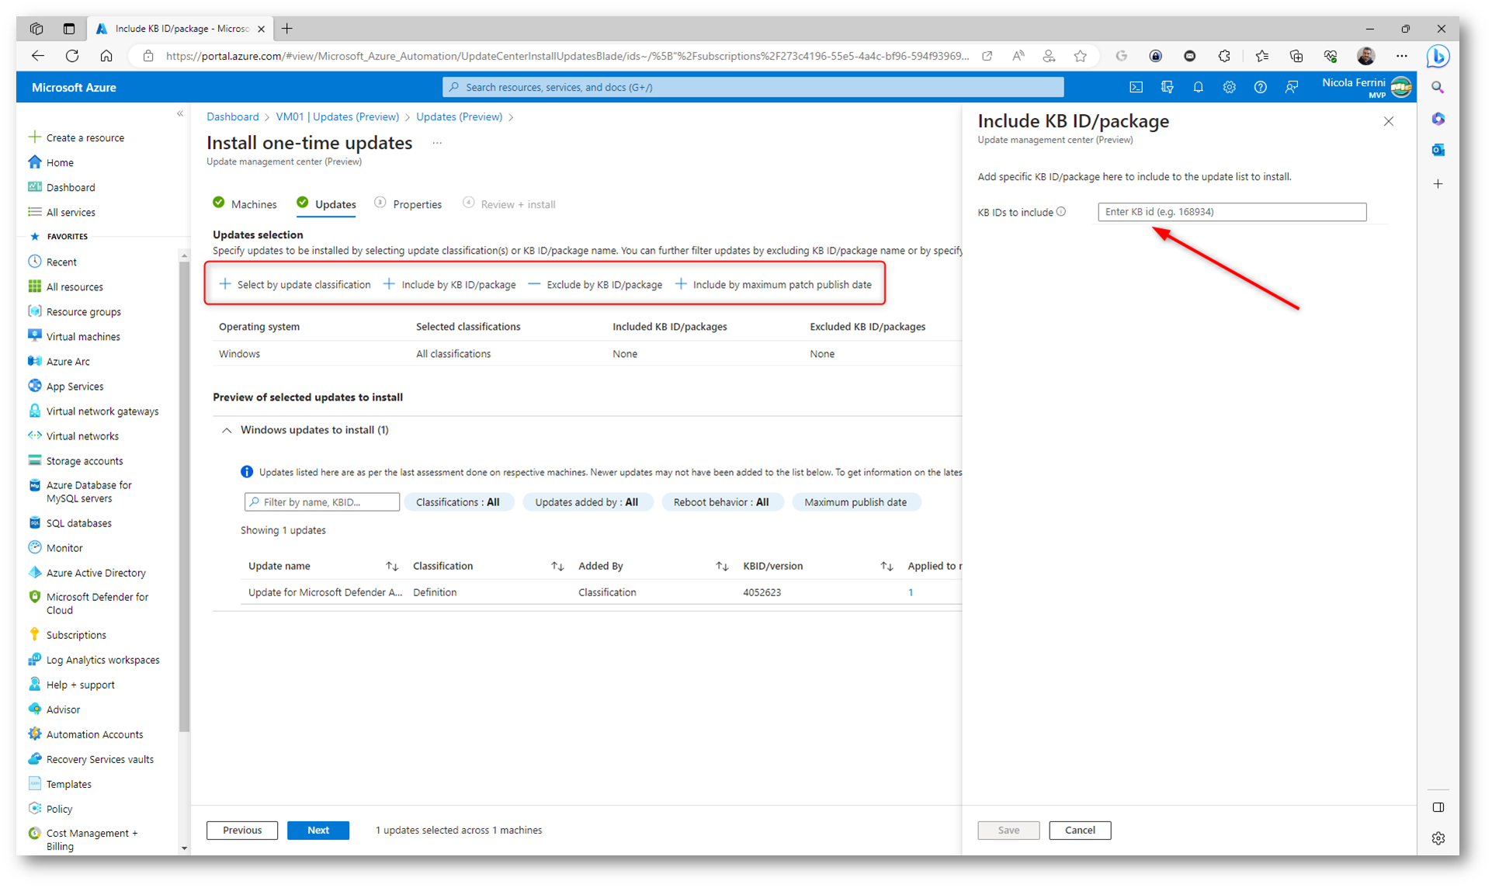Screen dimensions: 1492x888
Task: Collapse the Azure left navigation menu
Action: pyautogui.click(x=180, y=114)
